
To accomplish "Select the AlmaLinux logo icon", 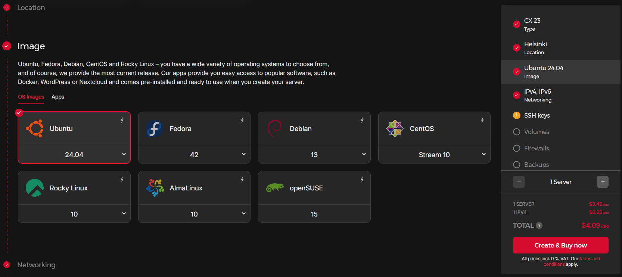I will [x=155, y=188].
